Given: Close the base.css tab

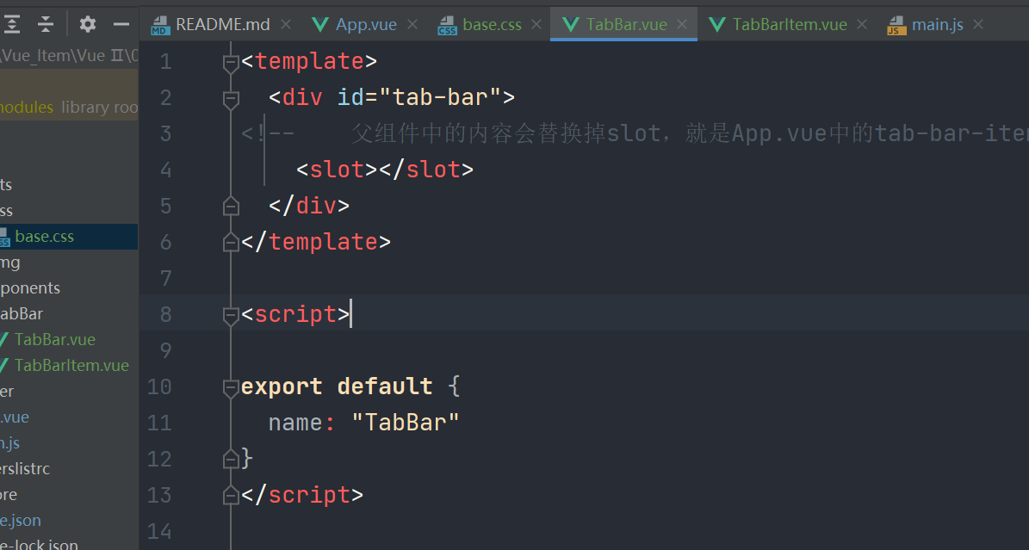Looking at the screenshot, I should [x=536, y=24].
